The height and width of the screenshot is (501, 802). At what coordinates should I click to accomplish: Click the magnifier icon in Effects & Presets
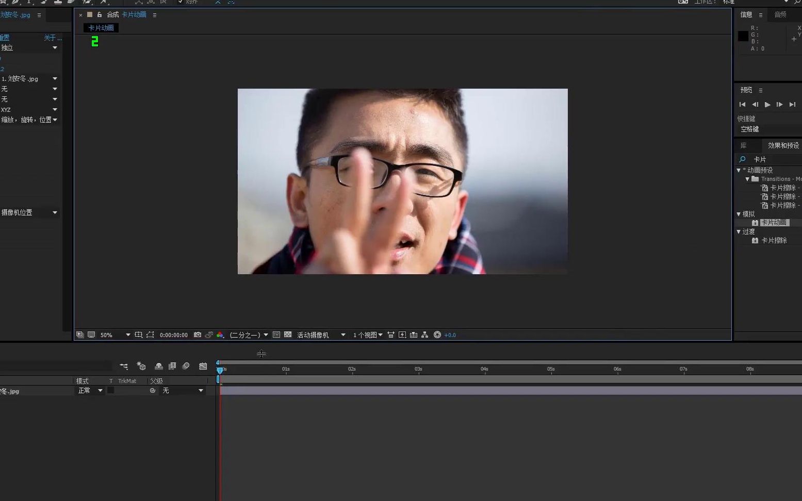click(742, 159)
